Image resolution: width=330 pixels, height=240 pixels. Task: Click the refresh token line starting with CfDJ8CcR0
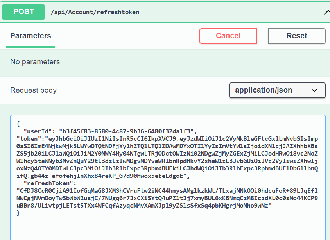[x=167, y=191]
